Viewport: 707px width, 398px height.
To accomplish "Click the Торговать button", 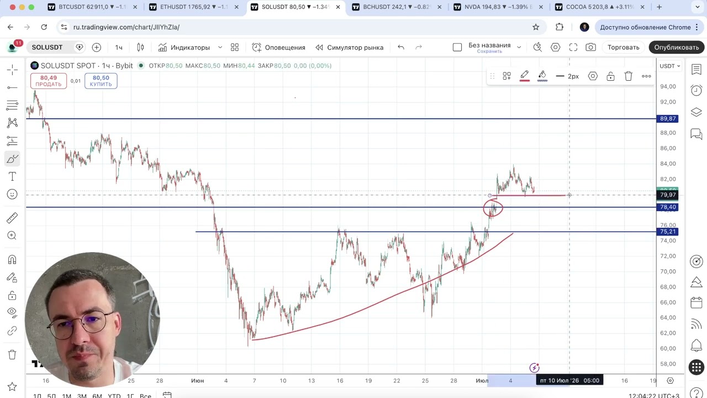I will [624, 47].
